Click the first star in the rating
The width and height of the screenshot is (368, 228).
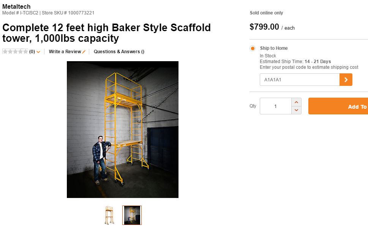click(5, 52)
